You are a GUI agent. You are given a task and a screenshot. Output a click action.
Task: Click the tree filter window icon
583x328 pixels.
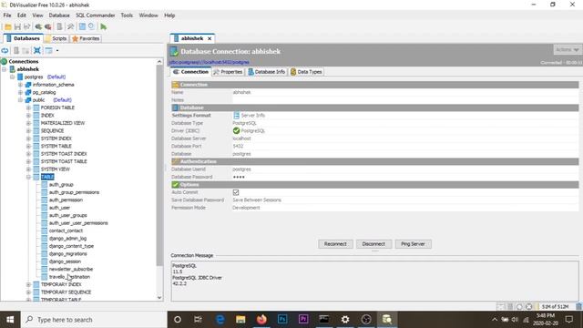coord(48,51)
